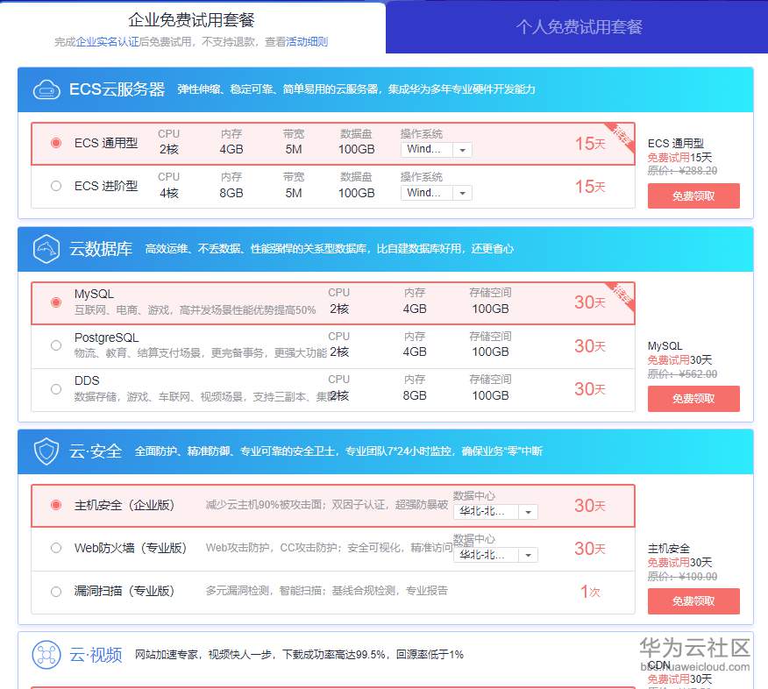
Task: Click the 原价 ¥562.00 price text
Action: (682, 374)
